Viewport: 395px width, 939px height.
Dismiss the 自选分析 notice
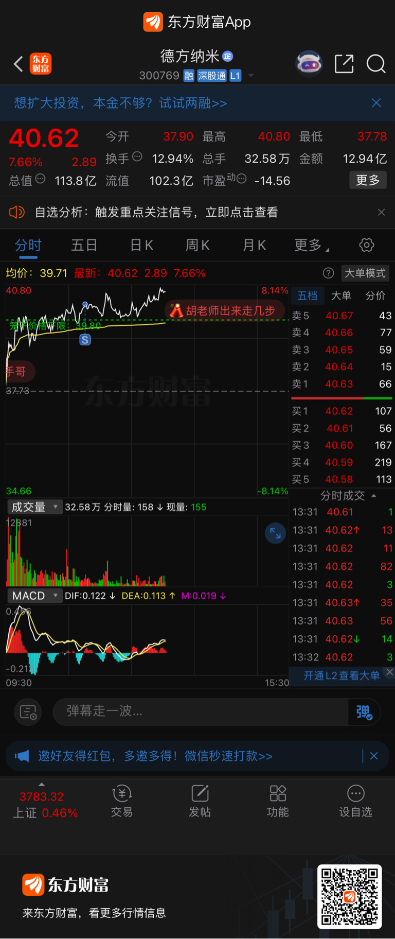pyautogui.click(x=381, y=212)
